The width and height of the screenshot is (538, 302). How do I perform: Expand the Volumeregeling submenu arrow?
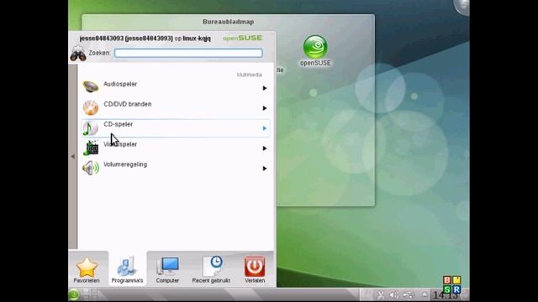[x=265, y=169]
